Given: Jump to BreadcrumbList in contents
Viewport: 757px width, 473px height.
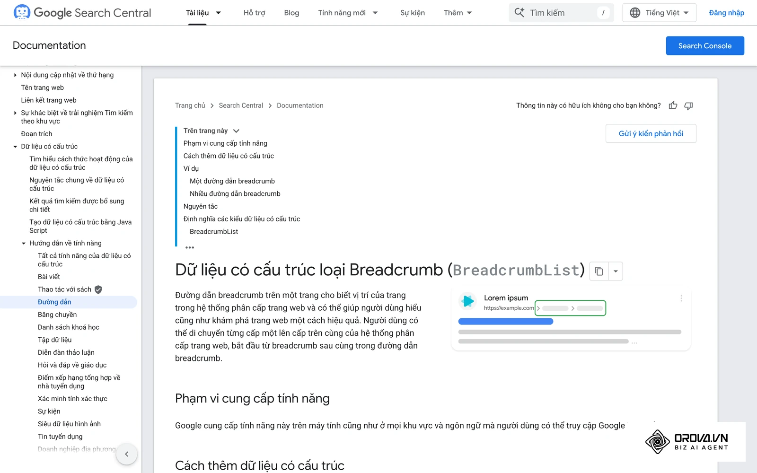Looking at the screenshot, I should pos(214,232).
